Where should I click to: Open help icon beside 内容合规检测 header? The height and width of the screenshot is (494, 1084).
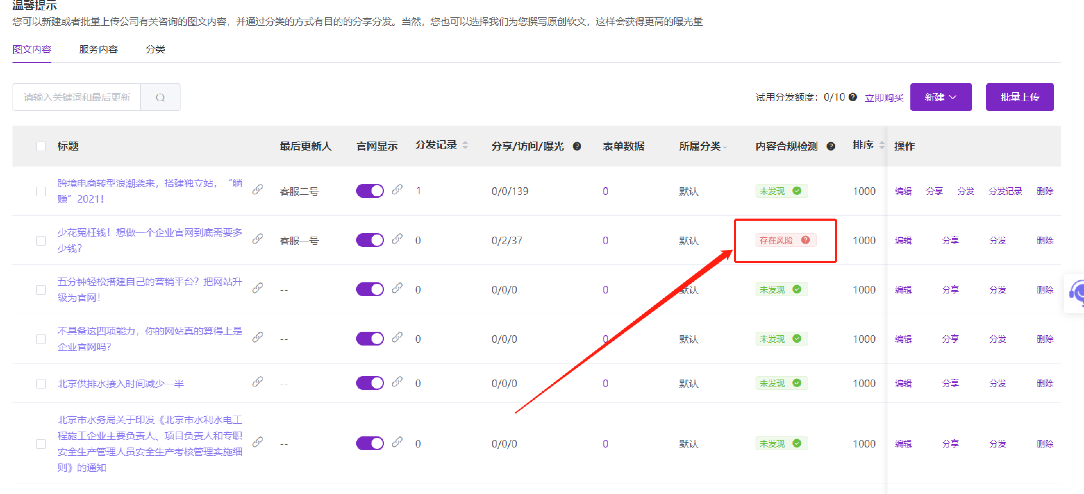point(831,146)
